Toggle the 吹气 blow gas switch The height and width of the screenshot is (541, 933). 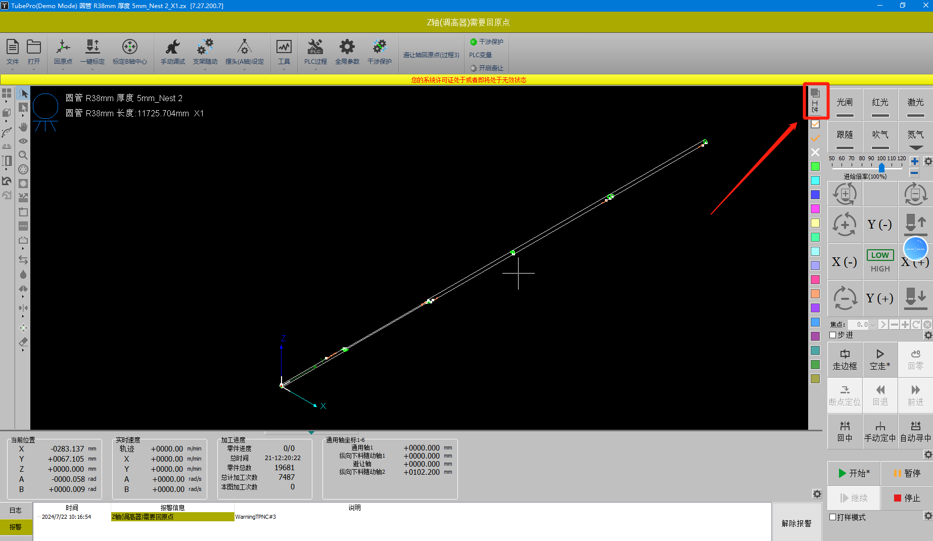pos(880,138)
